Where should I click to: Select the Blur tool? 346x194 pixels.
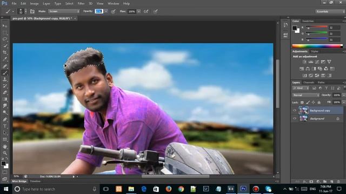(x=5, y=106)
